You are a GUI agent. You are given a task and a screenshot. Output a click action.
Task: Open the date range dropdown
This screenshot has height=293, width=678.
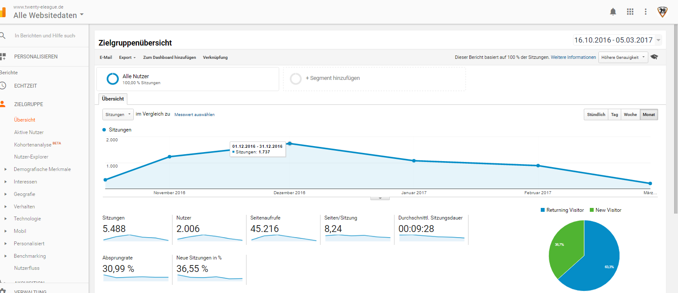(617, 40)
